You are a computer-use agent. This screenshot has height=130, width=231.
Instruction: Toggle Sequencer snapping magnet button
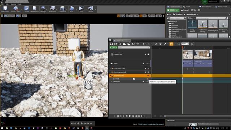click(171, 44)
